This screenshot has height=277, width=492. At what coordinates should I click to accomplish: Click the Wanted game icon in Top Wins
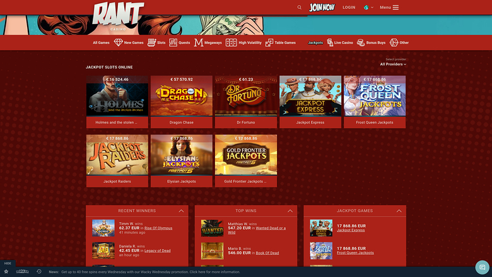pyautogui.click(x=212, y=228)
